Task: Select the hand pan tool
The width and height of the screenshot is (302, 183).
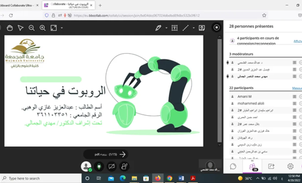Action: (10, 28)
